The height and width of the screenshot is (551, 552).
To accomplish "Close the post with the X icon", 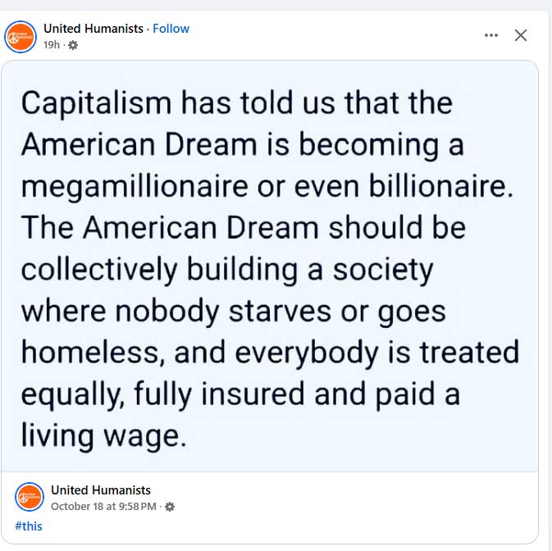I will (521, 35).
